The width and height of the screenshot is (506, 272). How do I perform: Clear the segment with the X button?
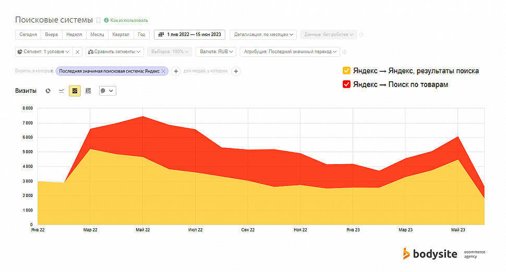tap(77, 52)
